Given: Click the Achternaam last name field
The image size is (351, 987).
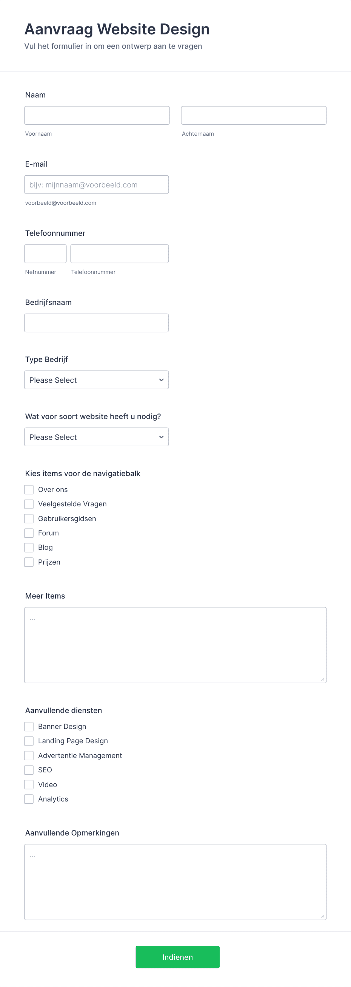Looking at the screenshot, I should (253, 115).
